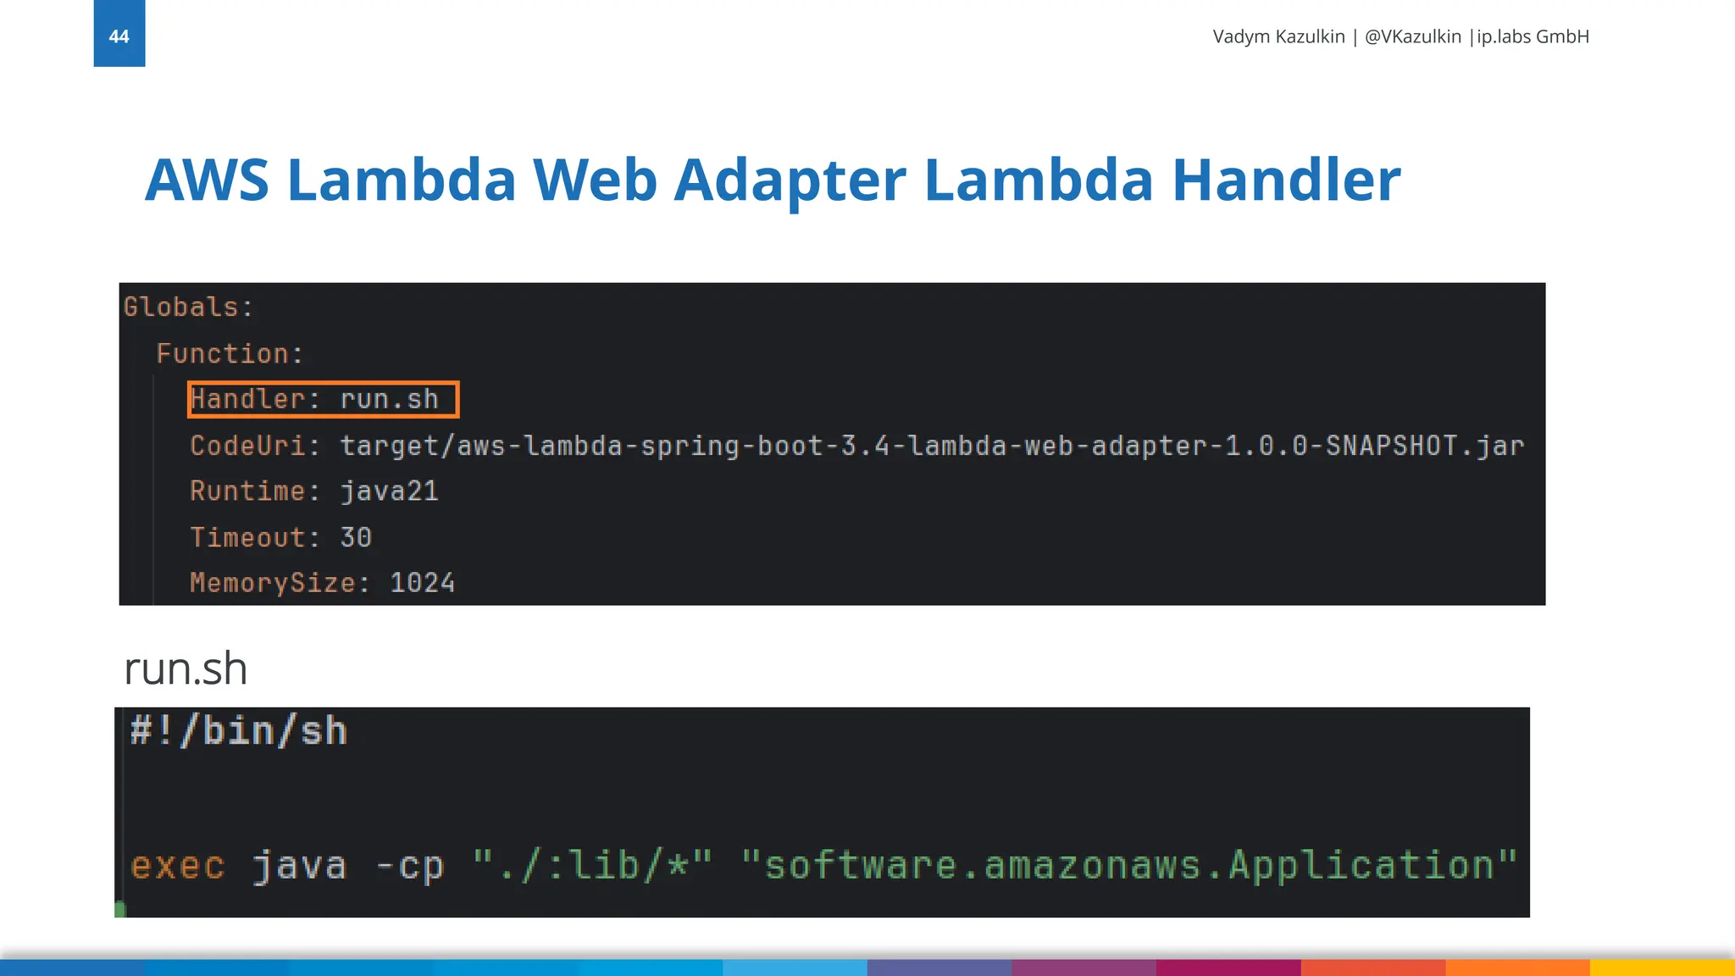This screenshot has width=1735, height=976.
Task: Click the 'run.sh' heading above the script
Action: pyautogui.click(x=186, y=669)
